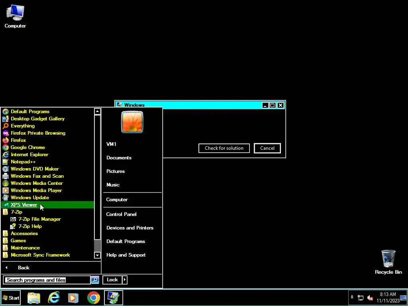Click Check for solution button
The width and height of the screenshot is (408, 306).
click(x=224, y=148)
